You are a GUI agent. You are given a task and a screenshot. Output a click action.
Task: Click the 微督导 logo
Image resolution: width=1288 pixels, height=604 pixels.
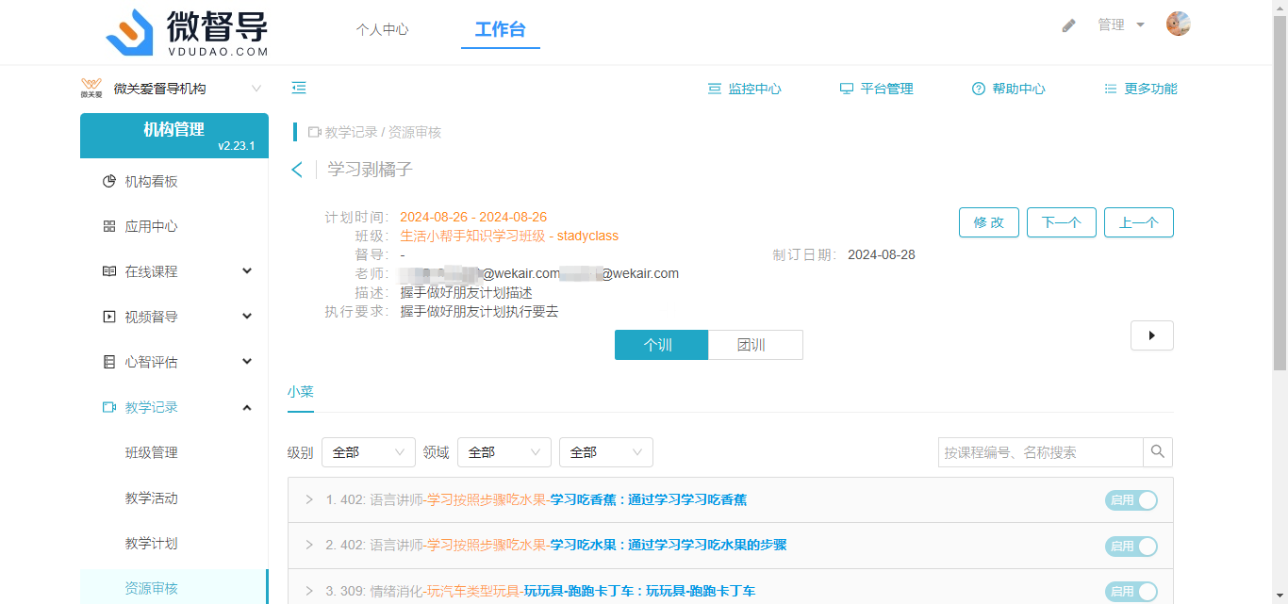(187, 32)
